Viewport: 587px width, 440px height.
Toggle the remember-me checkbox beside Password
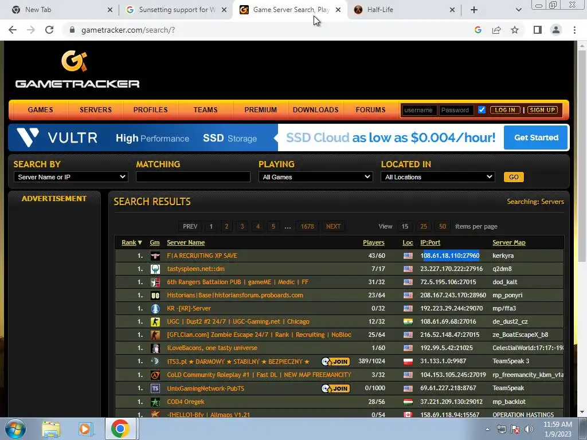coord(482,110)
